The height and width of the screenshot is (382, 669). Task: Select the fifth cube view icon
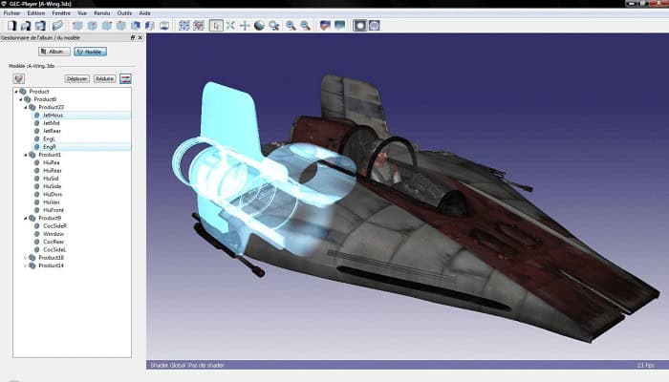click(x=136, y=26)
